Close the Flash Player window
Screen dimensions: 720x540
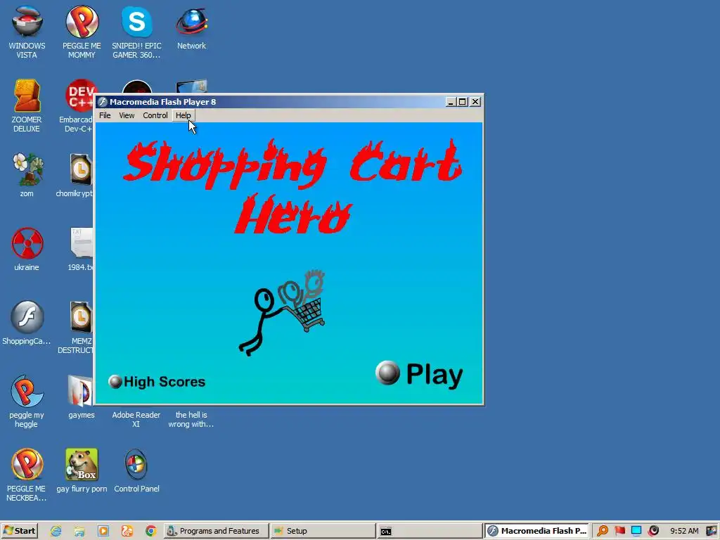[x=475, y=102]
